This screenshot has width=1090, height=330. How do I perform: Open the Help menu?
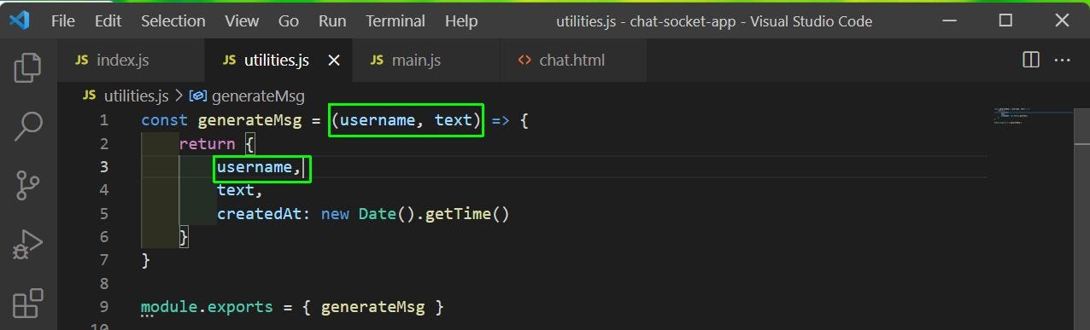pyautogui.click(x=461, y=21)
